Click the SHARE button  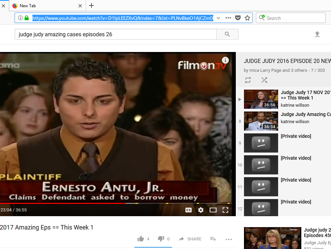[190, 239]
